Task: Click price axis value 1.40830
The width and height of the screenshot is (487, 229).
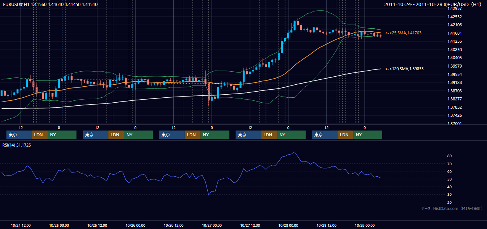Action: coord(455,50)
